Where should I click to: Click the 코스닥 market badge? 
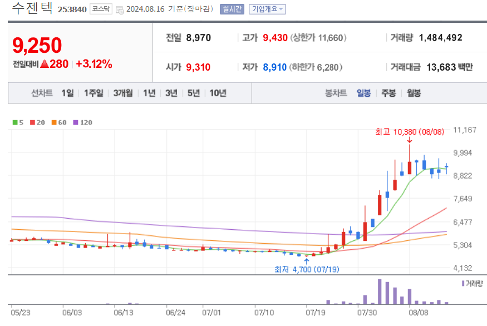click(101, 9)
